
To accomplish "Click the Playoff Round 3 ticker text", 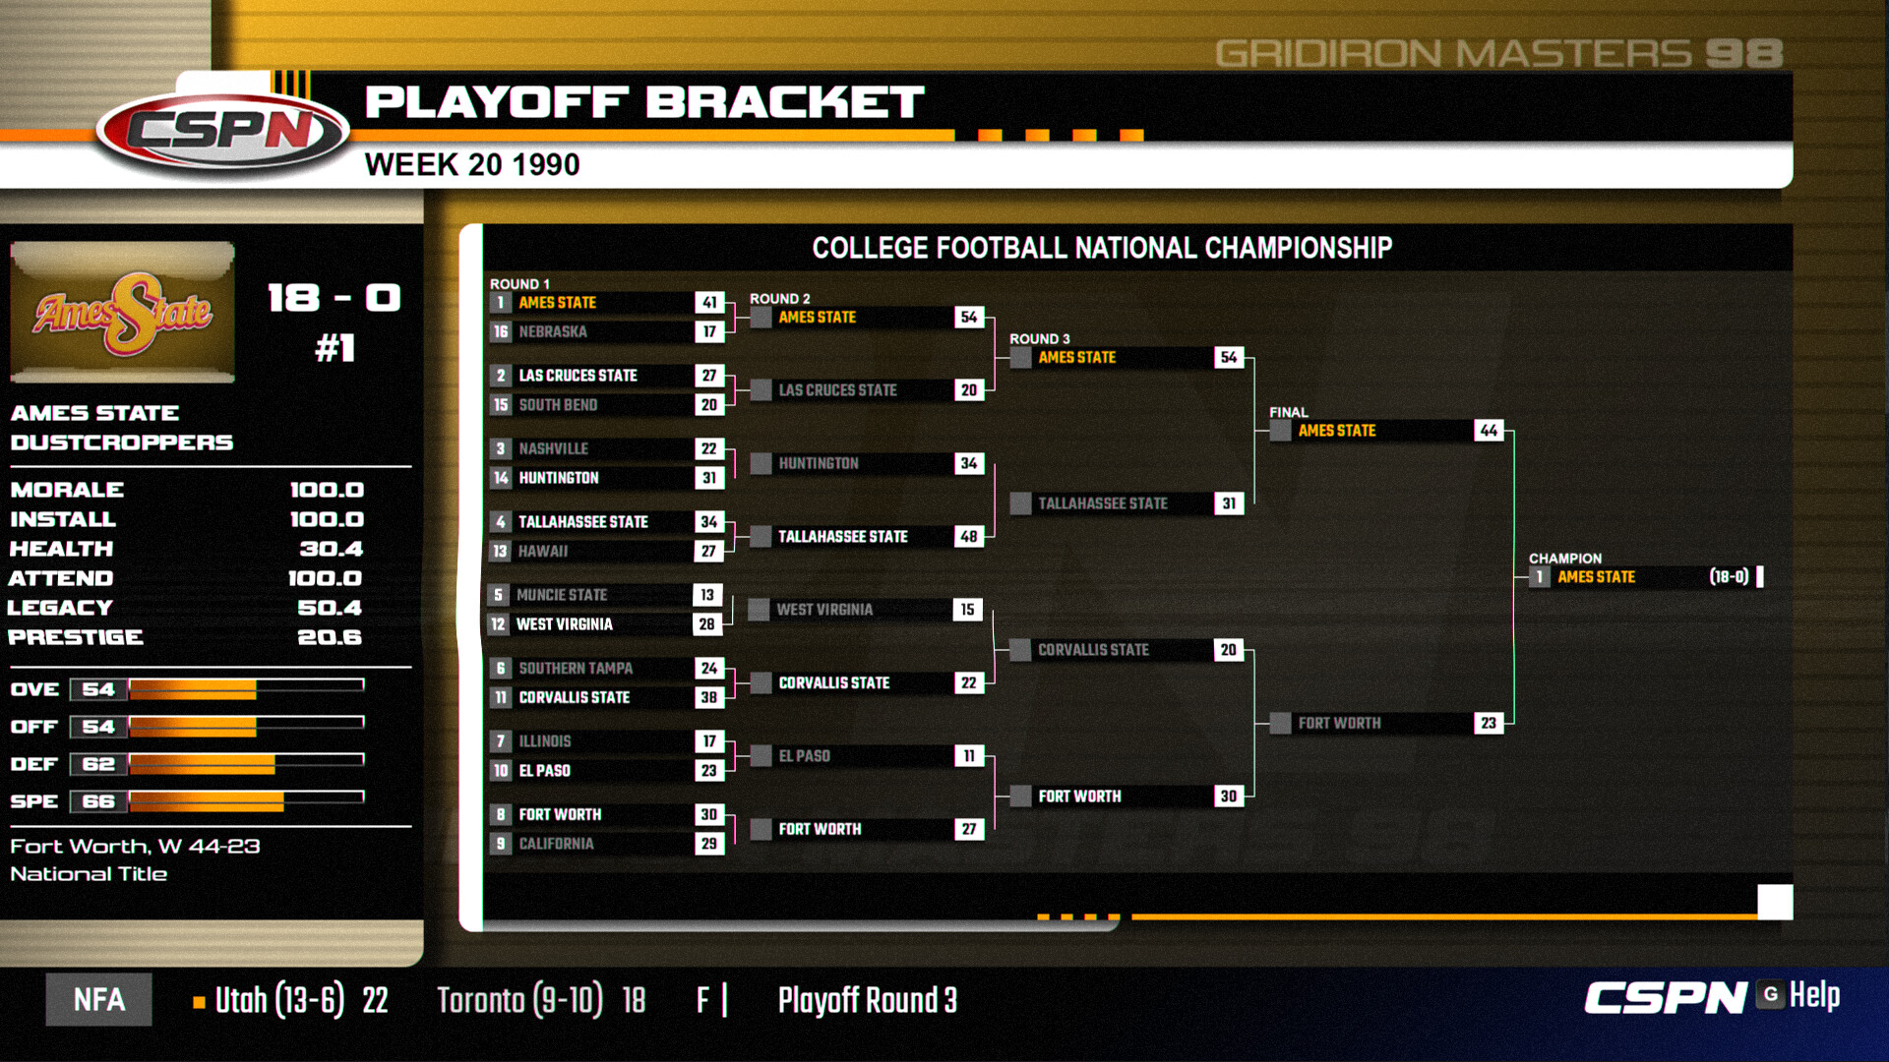I will [x=867, y=1000].
